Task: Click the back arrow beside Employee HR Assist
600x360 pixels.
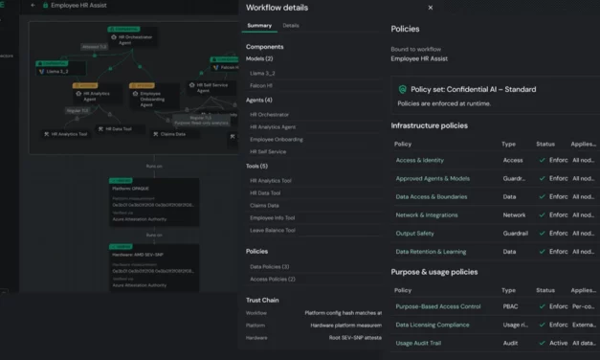Action: pyautogui.click(x=33, y=6)
